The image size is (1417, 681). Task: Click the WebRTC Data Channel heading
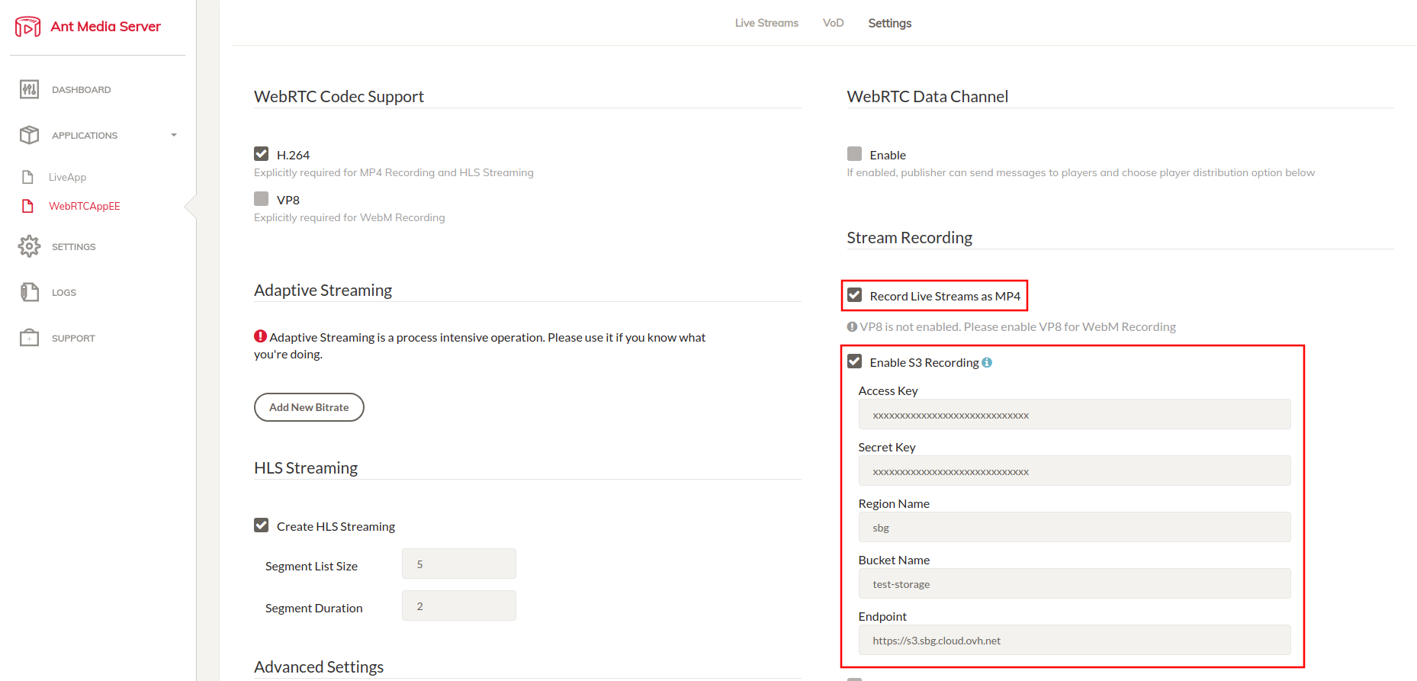[x=927, y=97]
